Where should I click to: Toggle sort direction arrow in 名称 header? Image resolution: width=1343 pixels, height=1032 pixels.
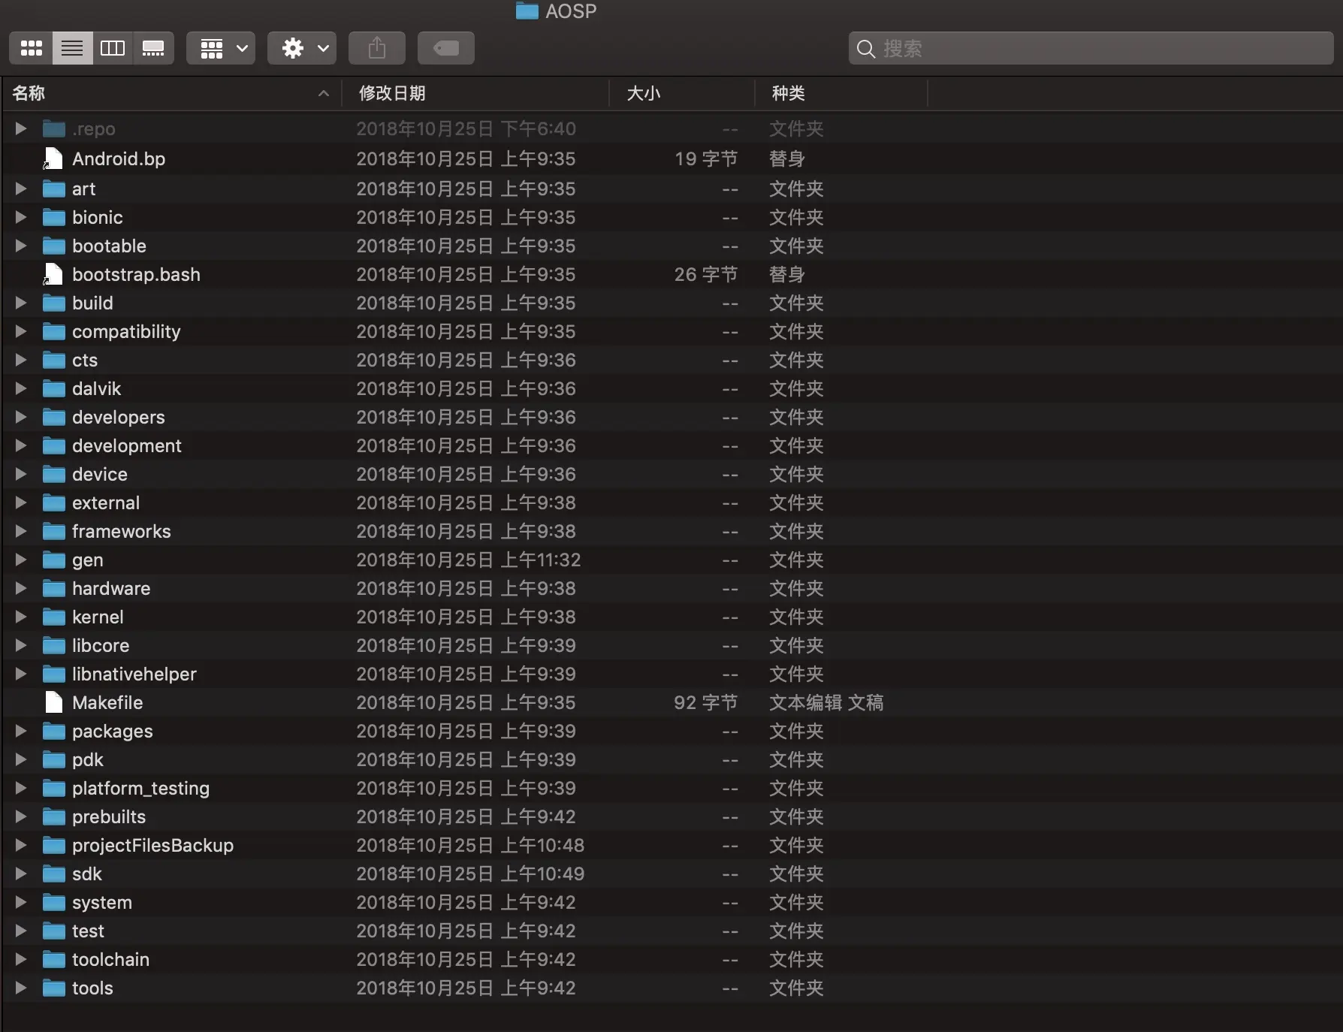[x=324, y=93]
